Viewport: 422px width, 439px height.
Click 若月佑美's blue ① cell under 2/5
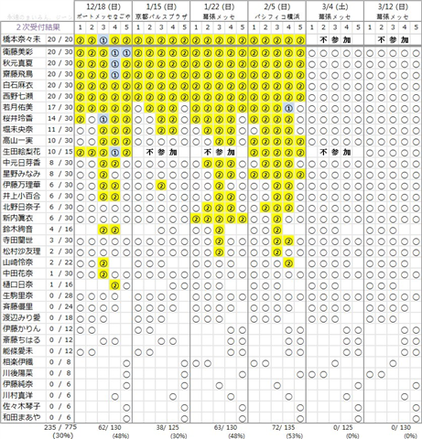pyautogui.click(x=288, y=108)
